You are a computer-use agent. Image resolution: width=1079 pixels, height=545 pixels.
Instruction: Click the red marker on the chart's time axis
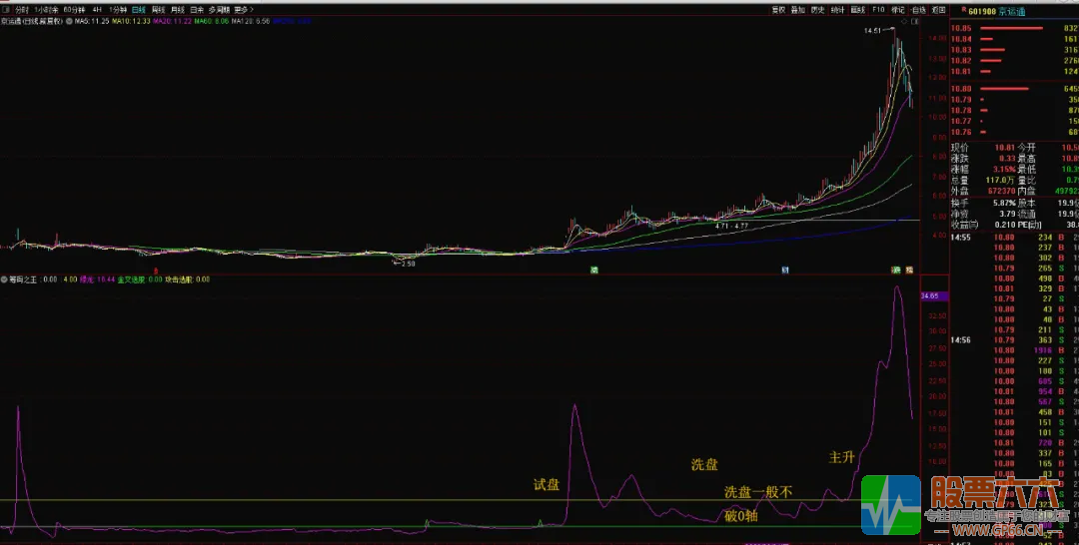[156, 270]
